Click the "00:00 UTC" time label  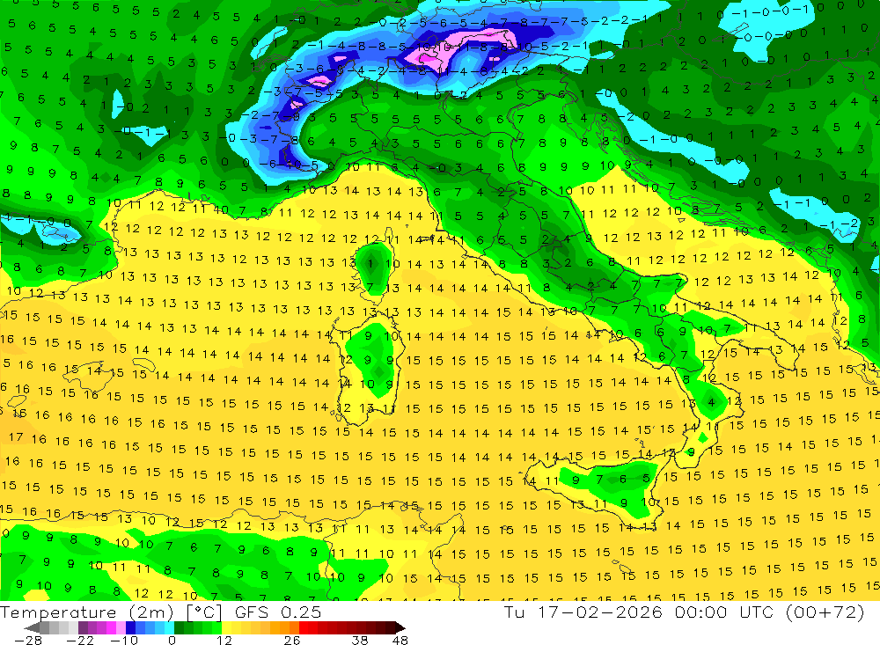click(x=724, y=612)
